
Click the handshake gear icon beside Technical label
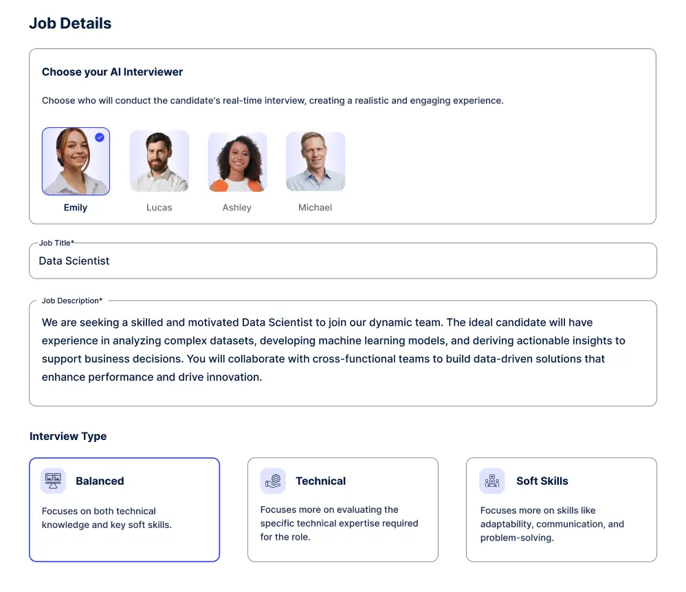(x=273, y=481)
